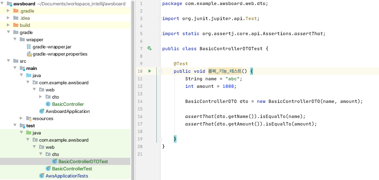The width and height of the screenshot is (379, 180).
Task: Click the gradle-wrapper.jar archive file icon
Action: (x=29, y=47)
